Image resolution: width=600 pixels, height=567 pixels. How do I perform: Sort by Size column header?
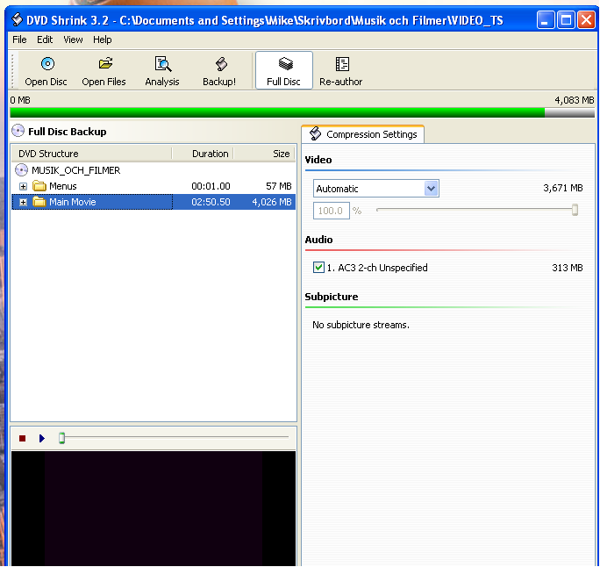pos(264,154)
